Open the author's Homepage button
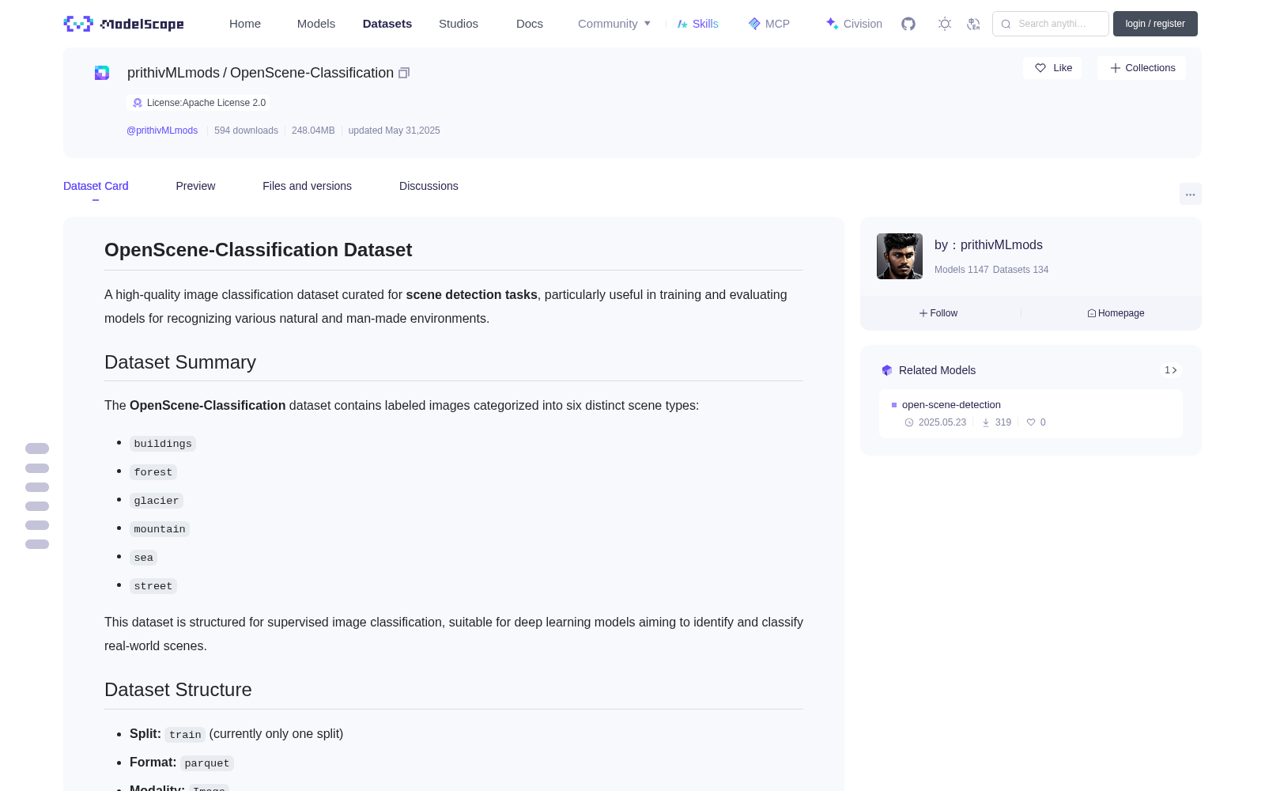The image size is (1265, 791). pos(1116,313)
